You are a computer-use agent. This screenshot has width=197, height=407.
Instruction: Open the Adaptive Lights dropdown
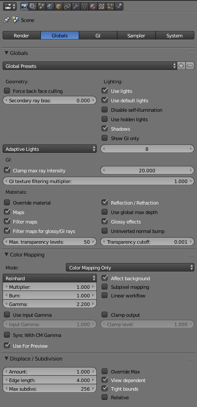[49, 149]
